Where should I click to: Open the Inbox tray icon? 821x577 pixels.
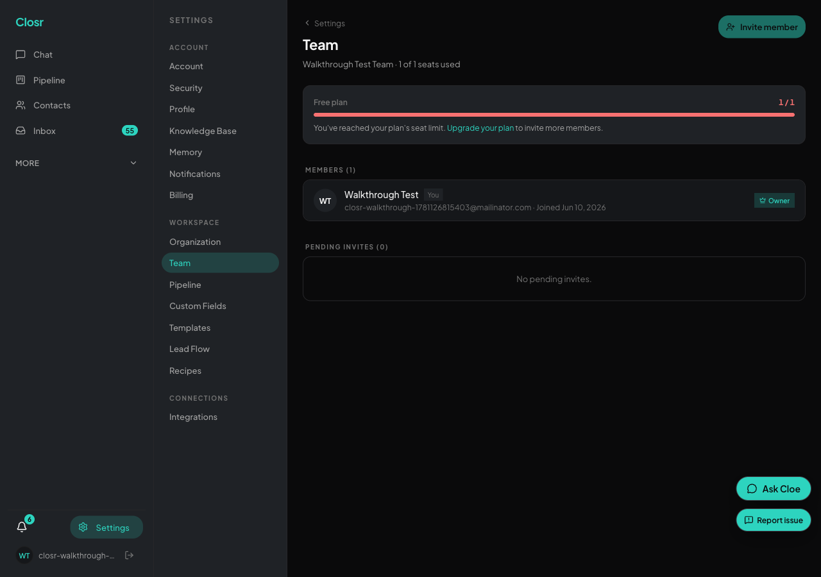(x=21, y=131)
